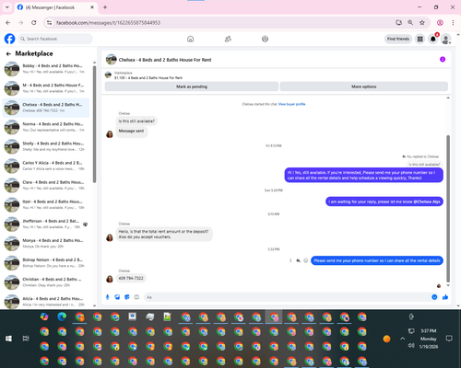This screenshot has height=368, width=461.
Task: Choose a GIF from the composer
Action: pyautogui.click(x=136, y=297)
